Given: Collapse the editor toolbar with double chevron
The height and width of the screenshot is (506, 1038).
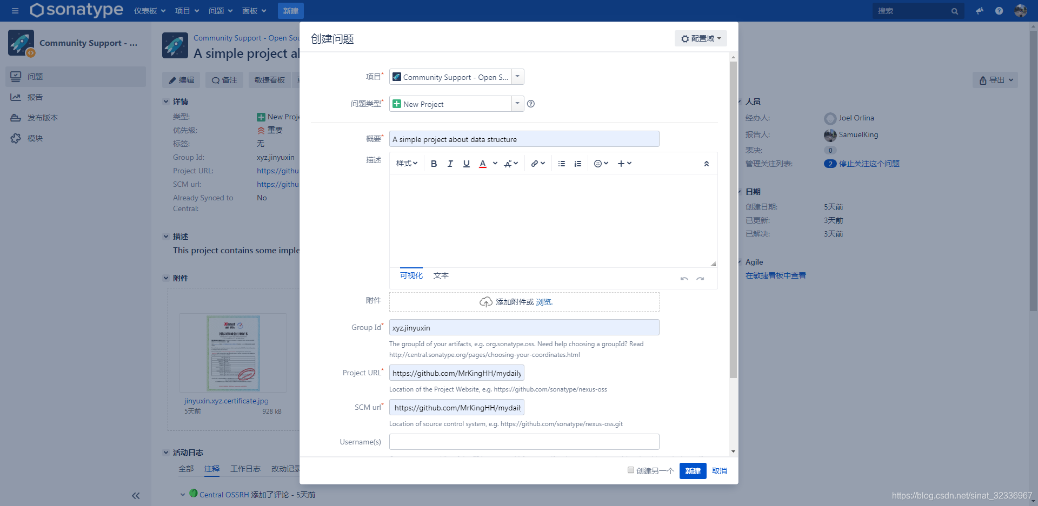Looking at the screenshot, I should (706, 164).
